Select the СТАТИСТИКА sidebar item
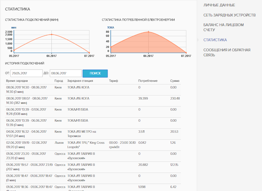The height and width of the screenshot is (191, 262). pyautogui.click(x=215, y=40)
